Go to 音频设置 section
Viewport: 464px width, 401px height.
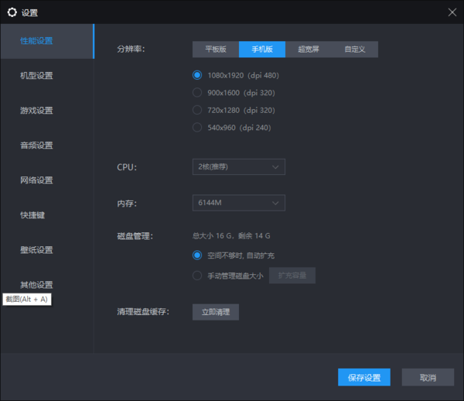(36, 146)
